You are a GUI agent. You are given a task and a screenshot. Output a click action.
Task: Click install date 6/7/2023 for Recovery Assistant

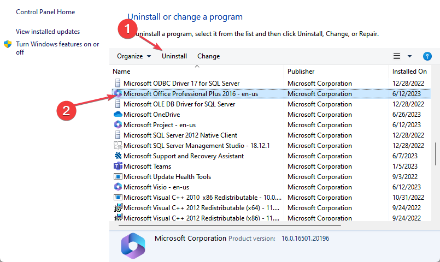[405, 156]
